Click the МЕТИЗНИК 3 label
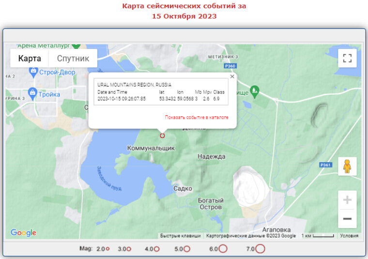This screenshot has width=368, height=259. (x=223, y=57)
